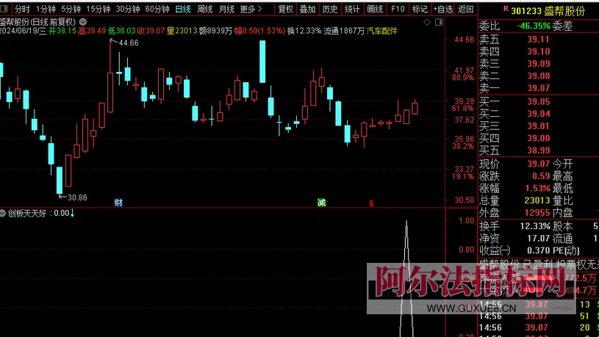Select the 买四 price 39.00
599x337 pixels.
pyautogui.click(x=538, y=138)
